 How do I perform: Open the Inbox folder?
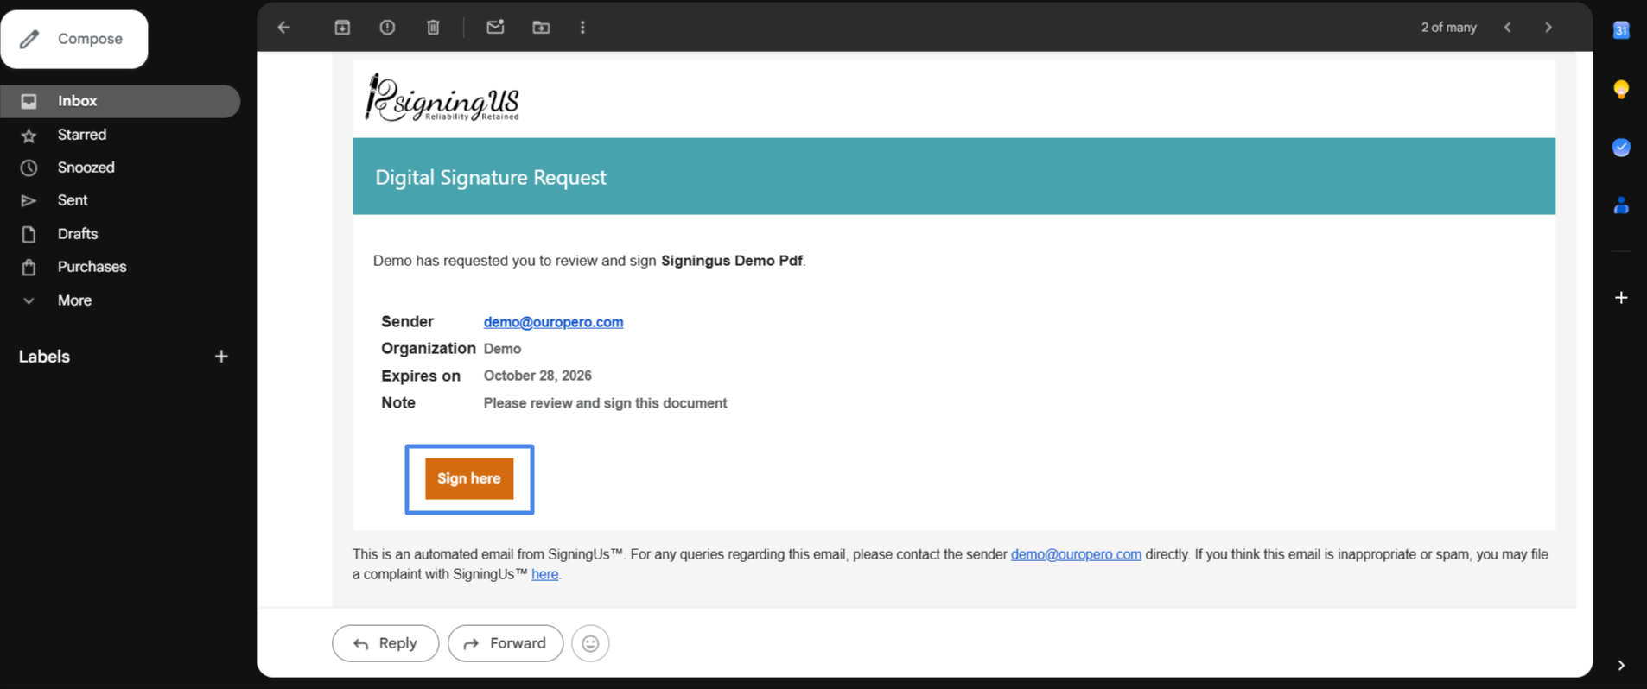coord(120,101)
